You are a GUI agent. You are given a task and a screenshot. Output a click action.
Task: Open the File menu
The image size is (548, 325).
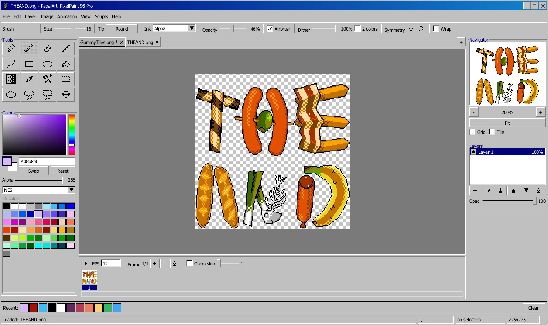[x=6, y=16]
